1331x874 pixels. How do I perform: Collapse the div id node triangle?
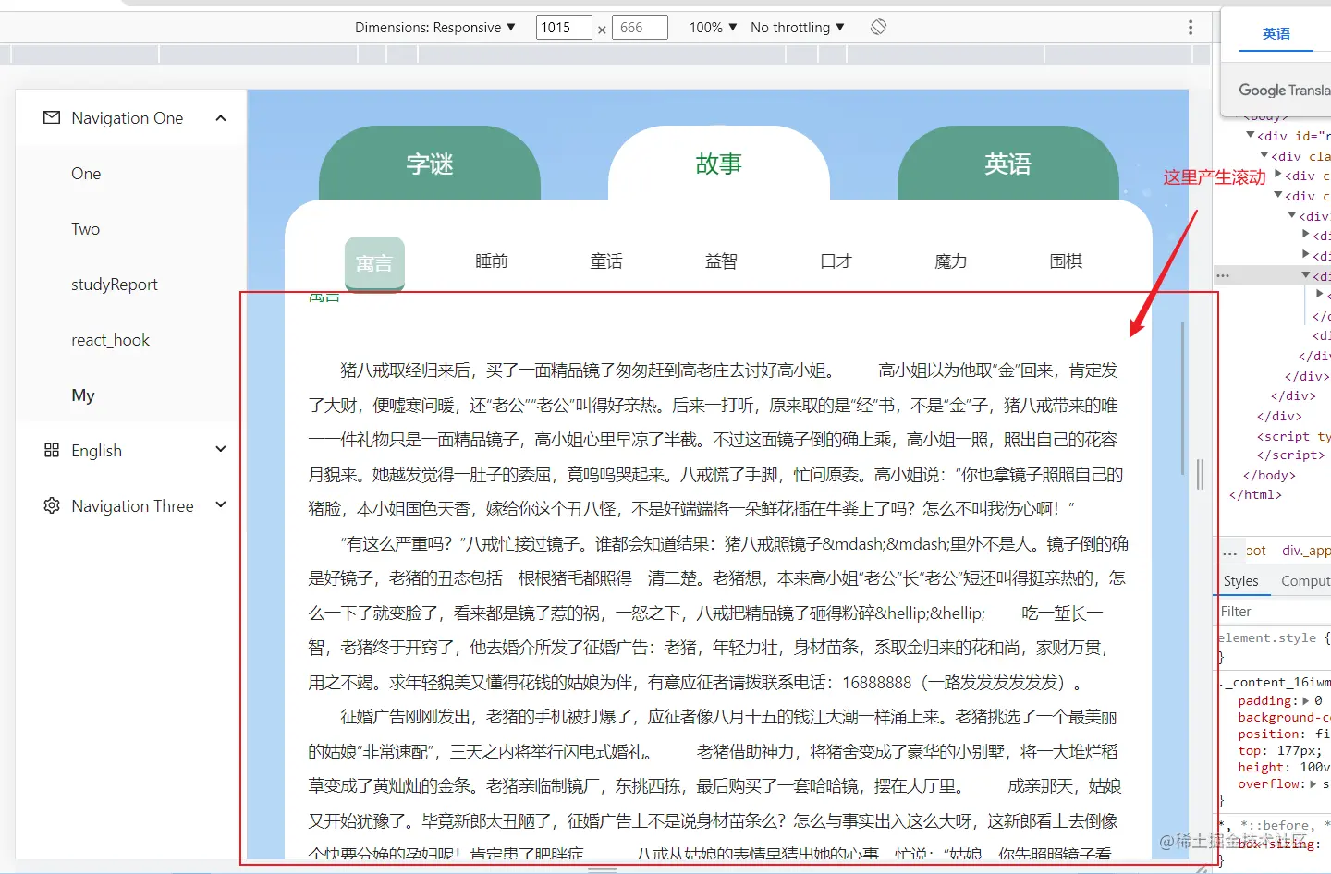pos(1251,135)
